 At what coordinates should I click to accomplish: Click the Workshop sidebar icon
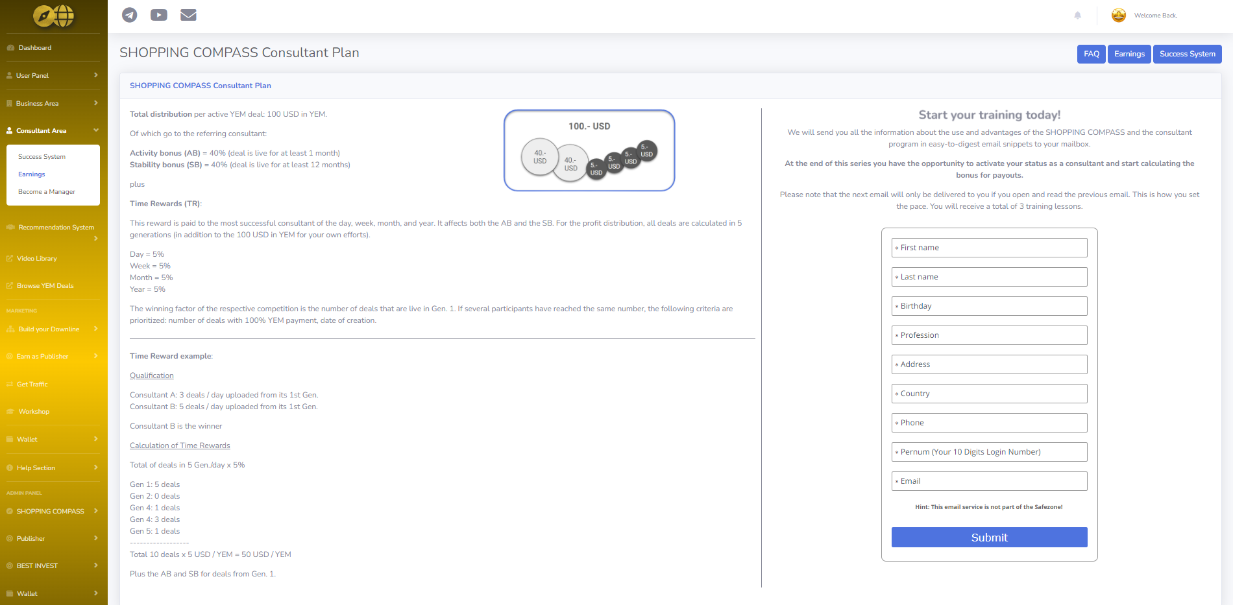click(x=10, y=412)
